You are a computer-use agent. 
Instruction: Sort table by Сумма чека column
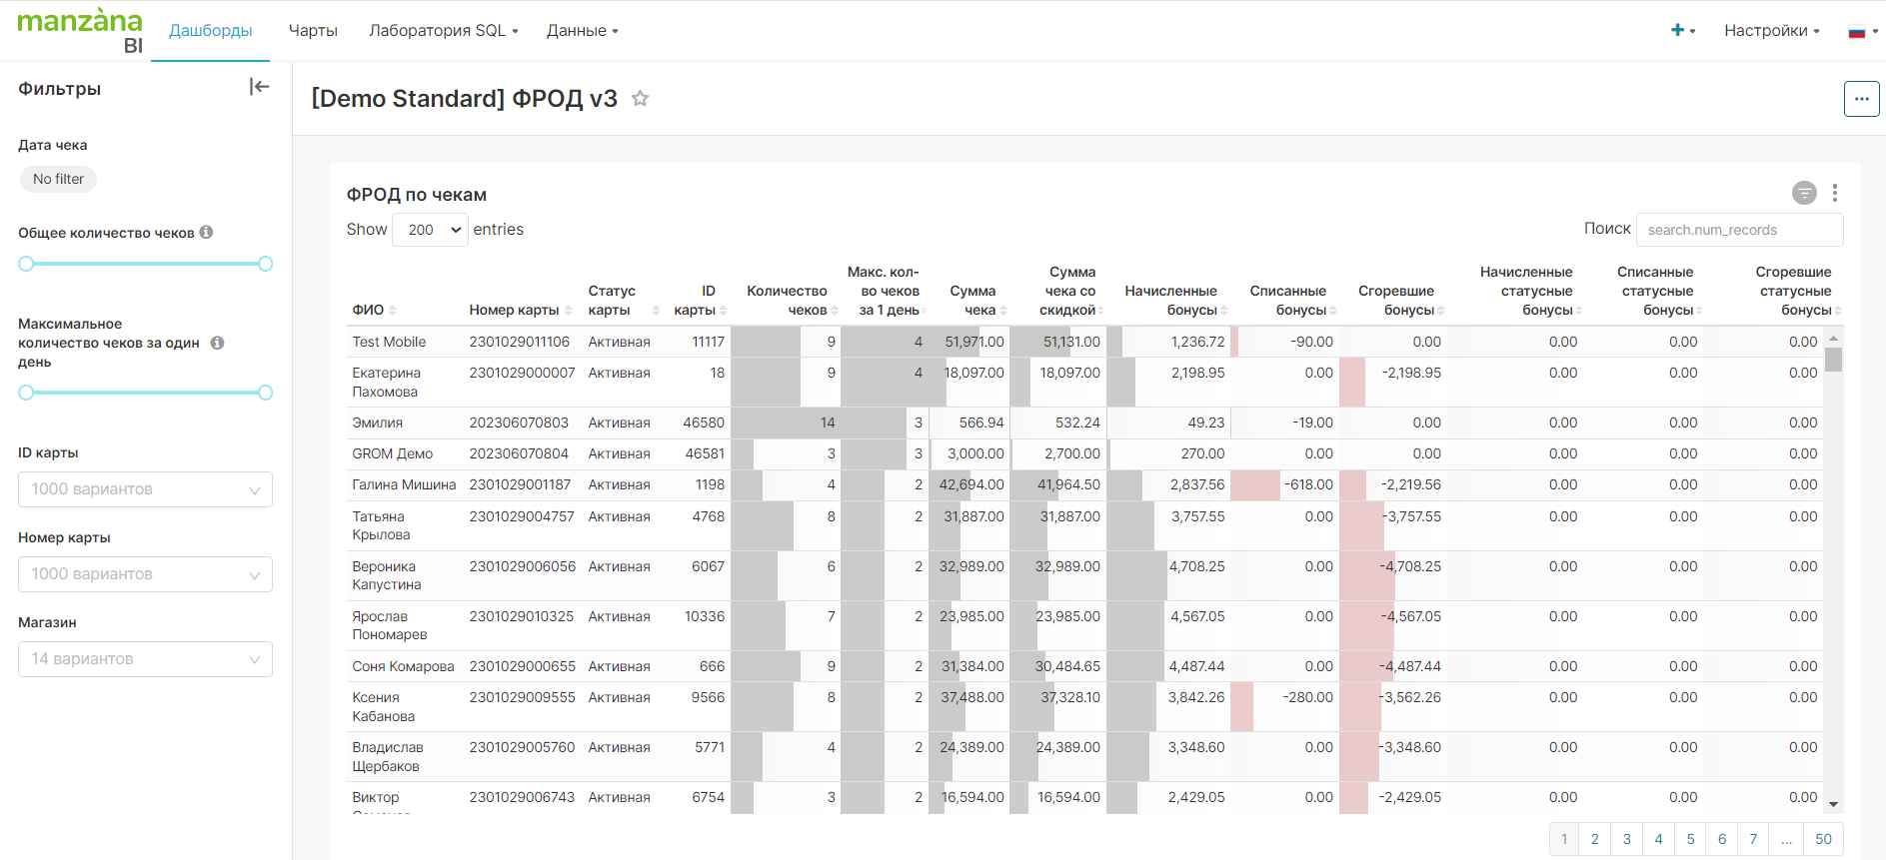pyautogui.click(x=973, y=300)
